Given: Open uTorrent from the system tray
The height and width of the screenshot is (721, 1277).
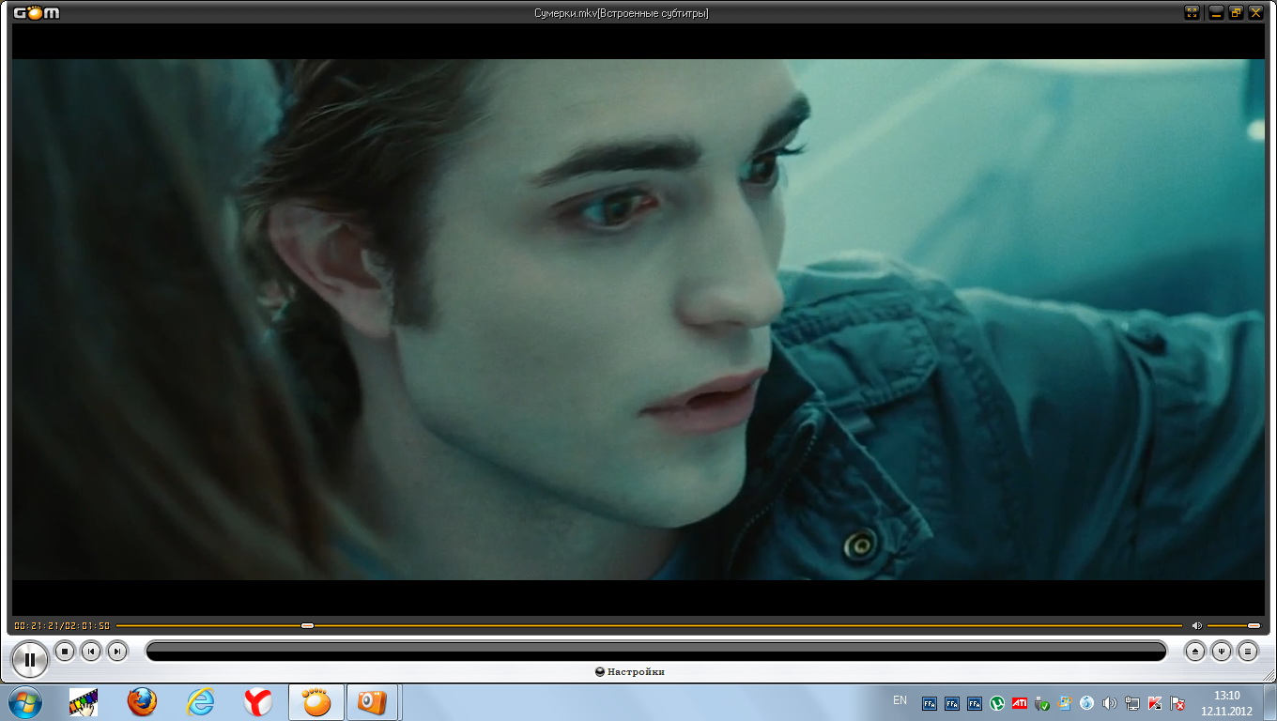Looking at the screenshot, I should point(997,703).
